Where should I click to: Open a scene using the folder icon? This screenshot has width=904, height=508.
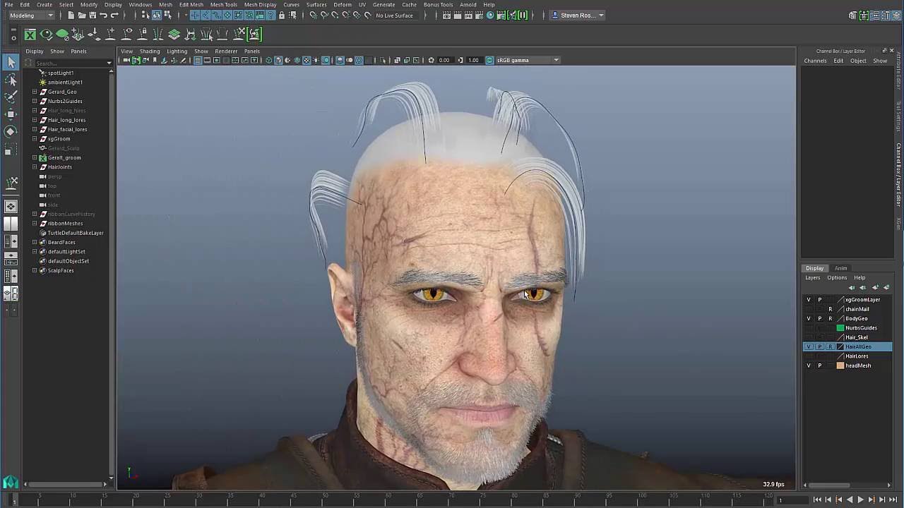(81, 15)
